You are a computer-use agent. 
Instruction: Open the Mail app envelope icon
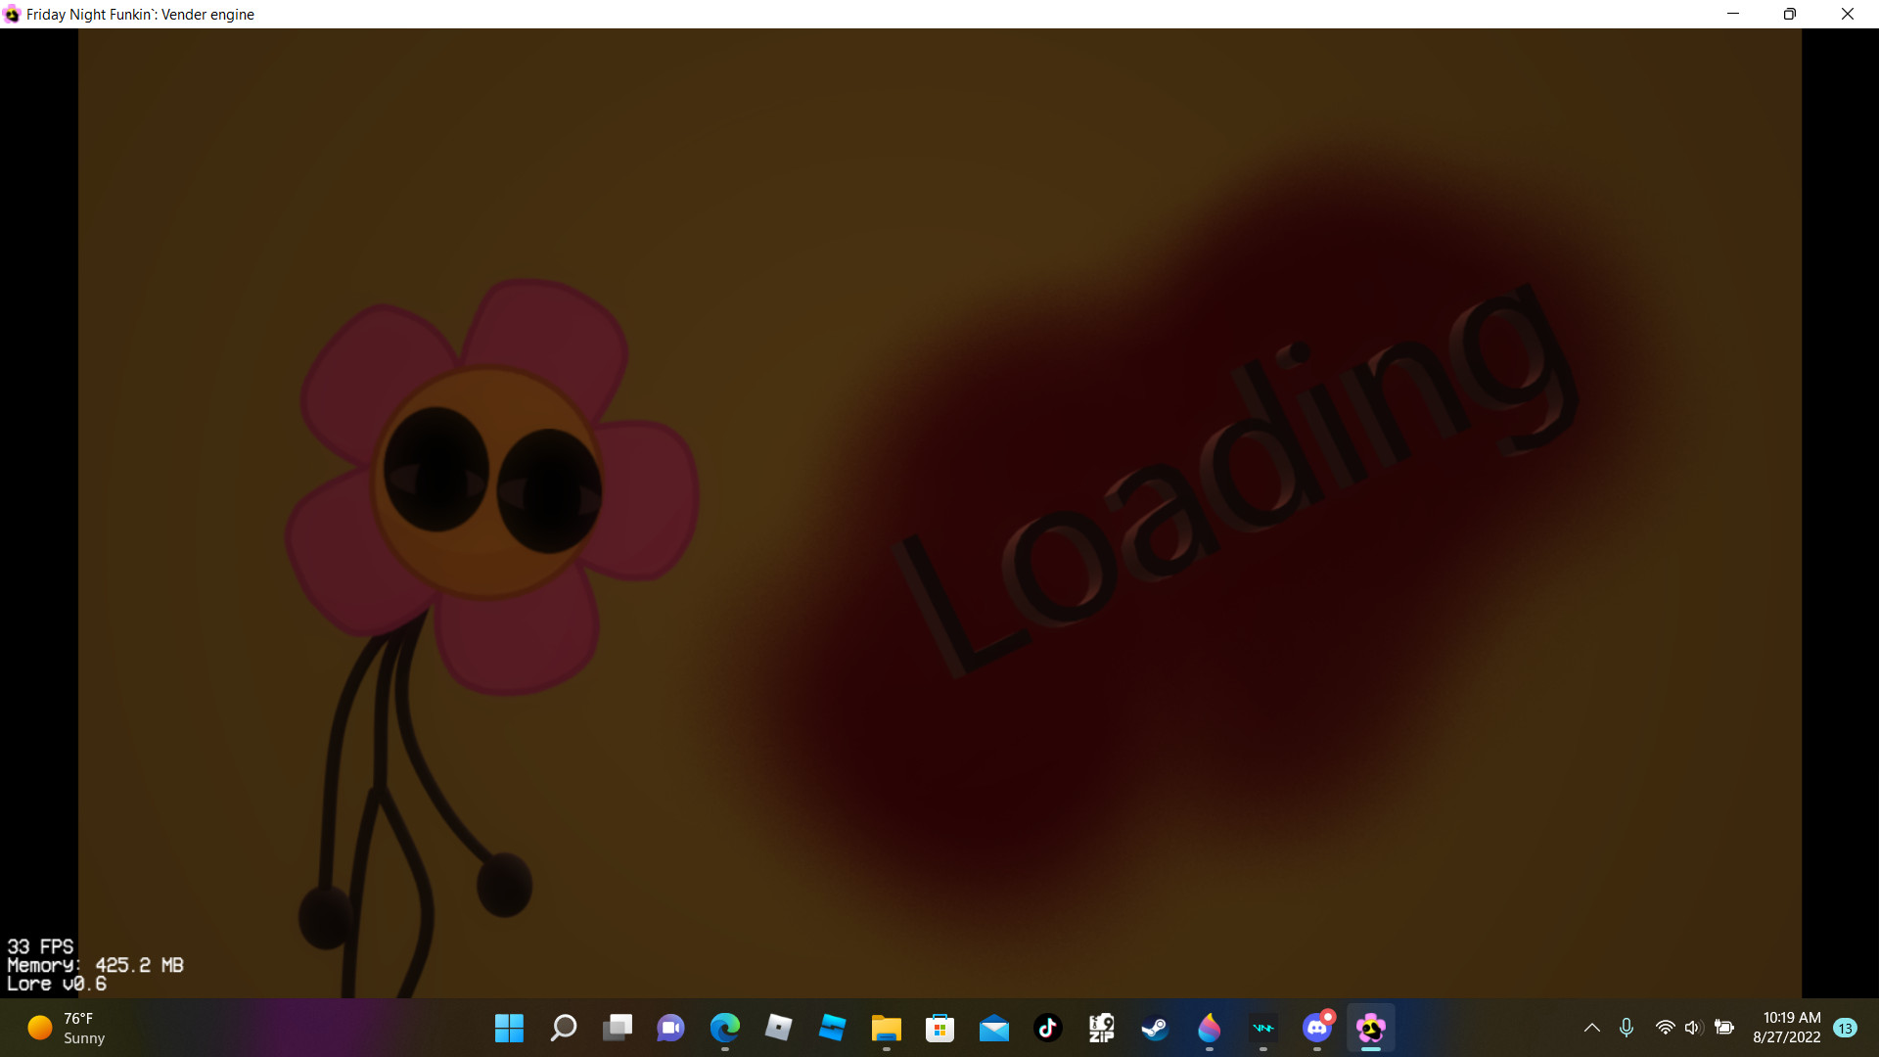click(x=994, y=1028)
